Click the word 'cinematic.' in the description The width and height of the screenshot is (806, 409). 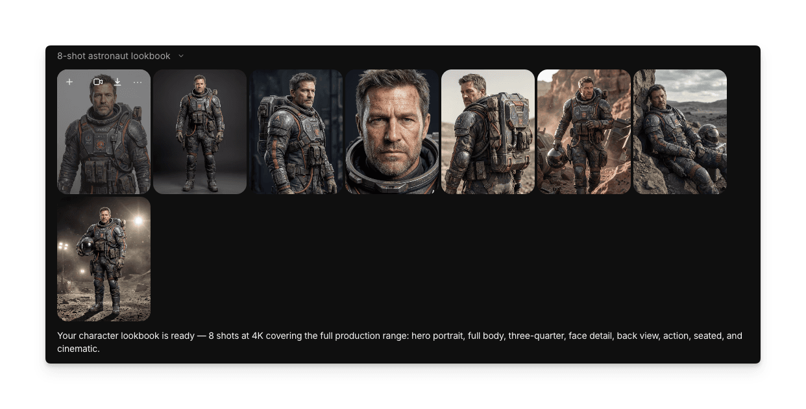pyautogui.click(x=79, y=349)
